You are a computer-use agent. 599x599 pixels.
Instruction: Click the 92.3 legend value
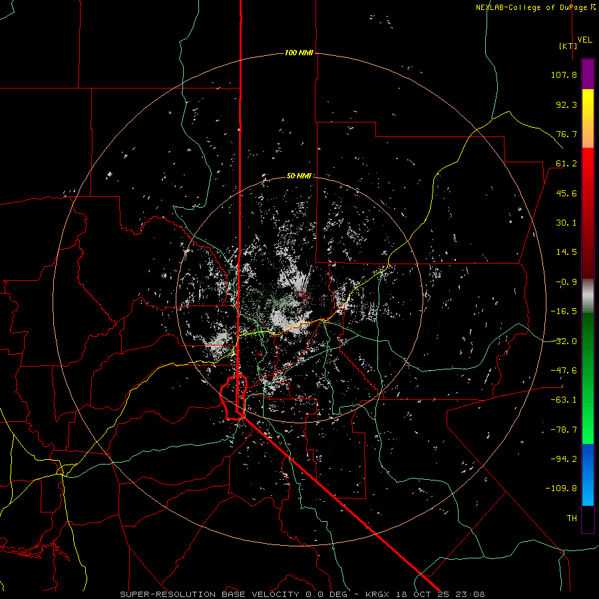(566, 104)
